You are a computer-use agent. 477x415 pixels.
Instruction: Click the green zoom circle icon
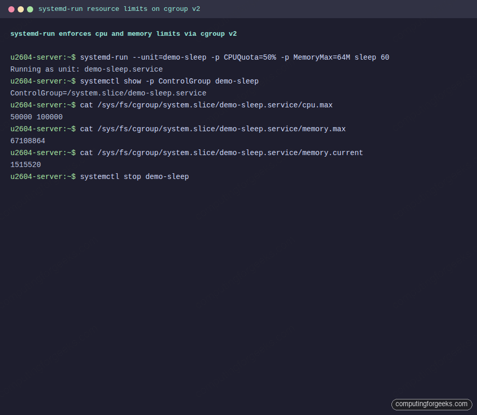pyautogui.click(x=30, y=9)
